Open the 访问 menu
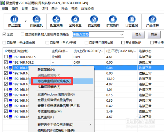 (x=45, y=8)
